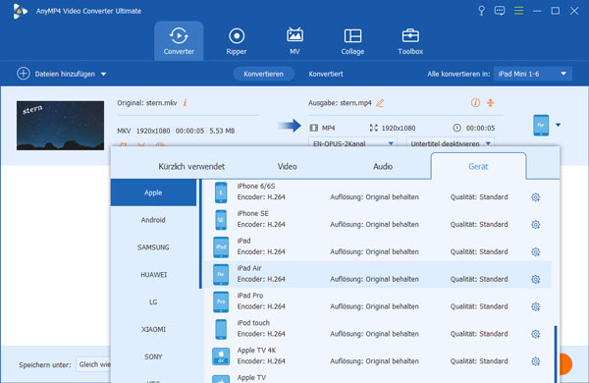Choose the iPad Air profile
The height and width of the screenshot is (383, 589).
pyautogui.click(x=378, y=274)
